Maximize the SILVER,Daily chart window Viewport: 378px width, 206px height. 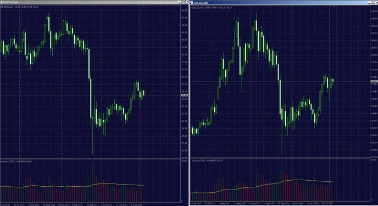tap(184, 2)
